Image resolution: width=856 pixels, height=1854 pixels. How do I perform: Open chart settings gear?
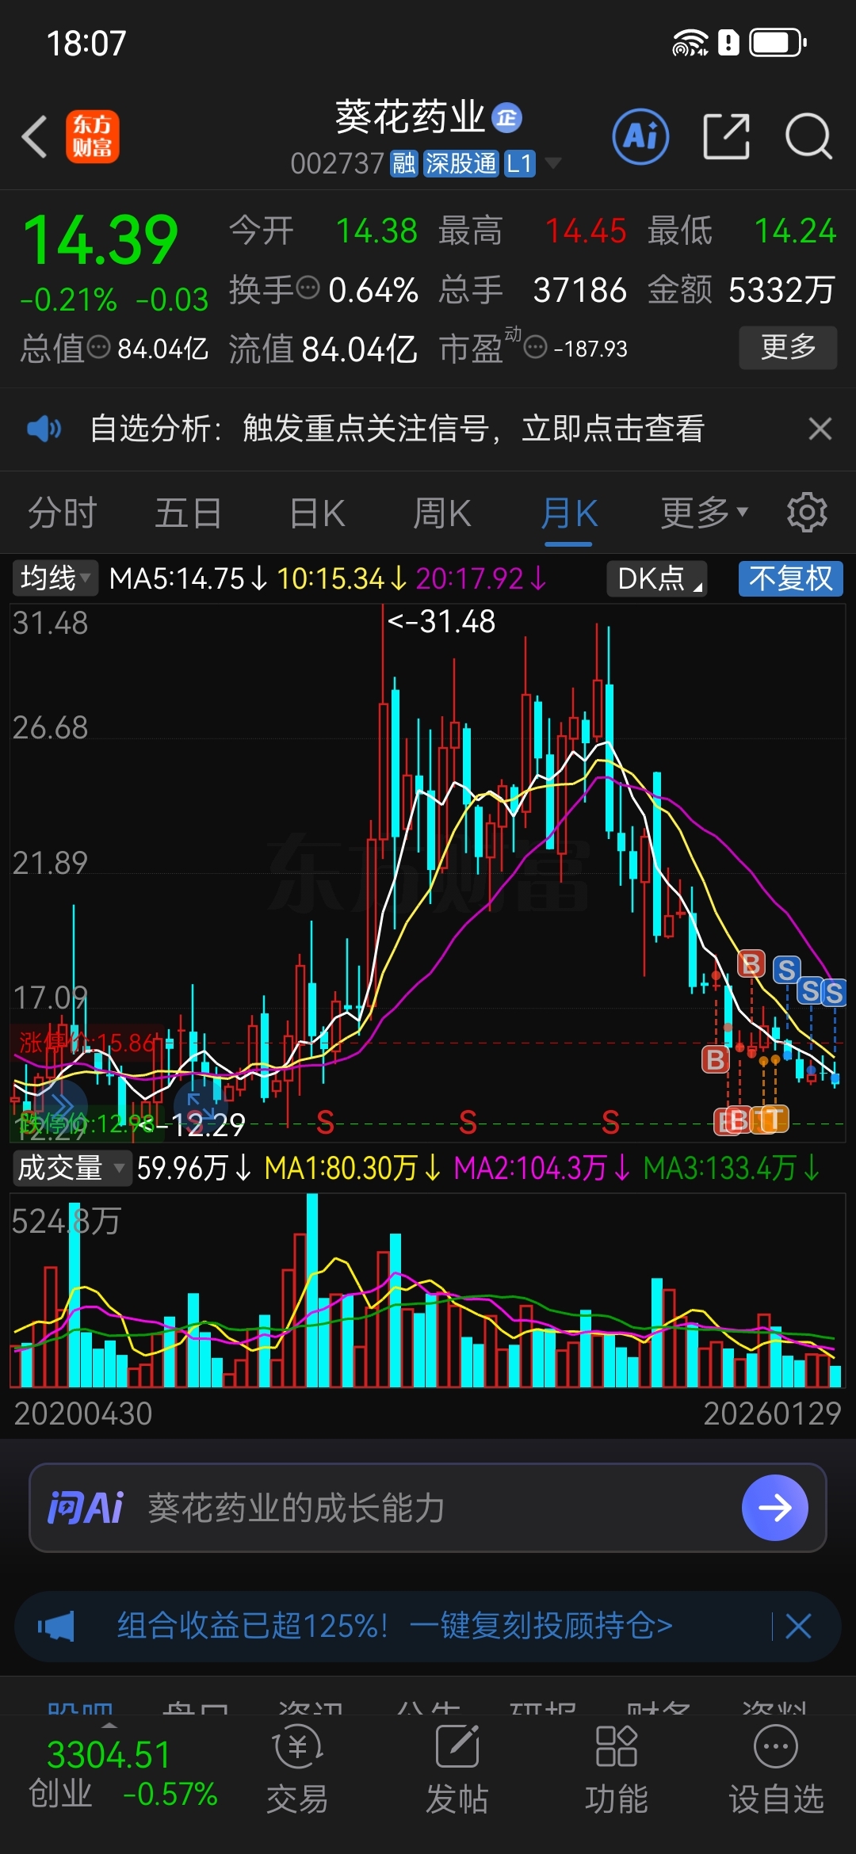pyautogui.click(x=807, y=512)
